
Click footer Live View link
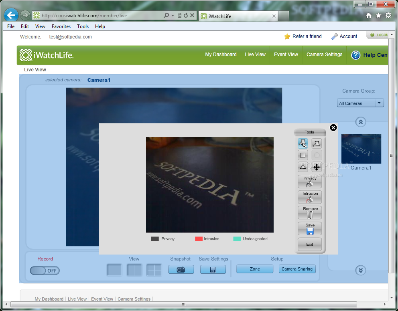(77, 299)
